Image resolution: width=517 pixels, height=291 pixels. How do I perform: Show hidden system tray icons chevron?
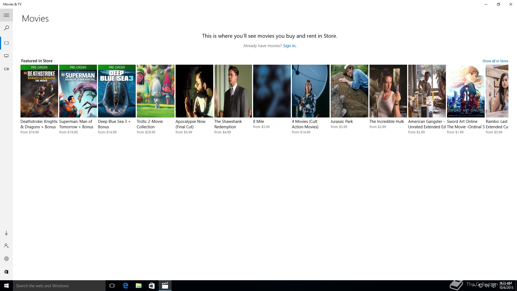point(474,286)
